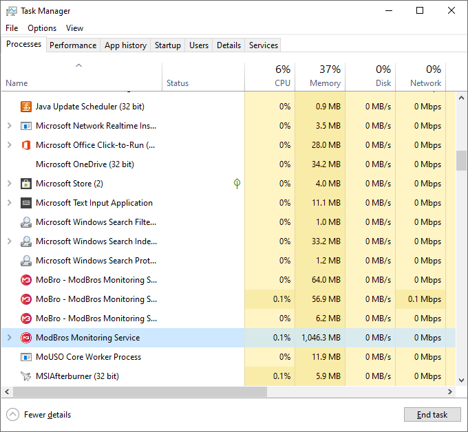
Task: Select the Java Update Scheduler (32 bit) name
Action: pyautogui.click(x=90, y=107)
